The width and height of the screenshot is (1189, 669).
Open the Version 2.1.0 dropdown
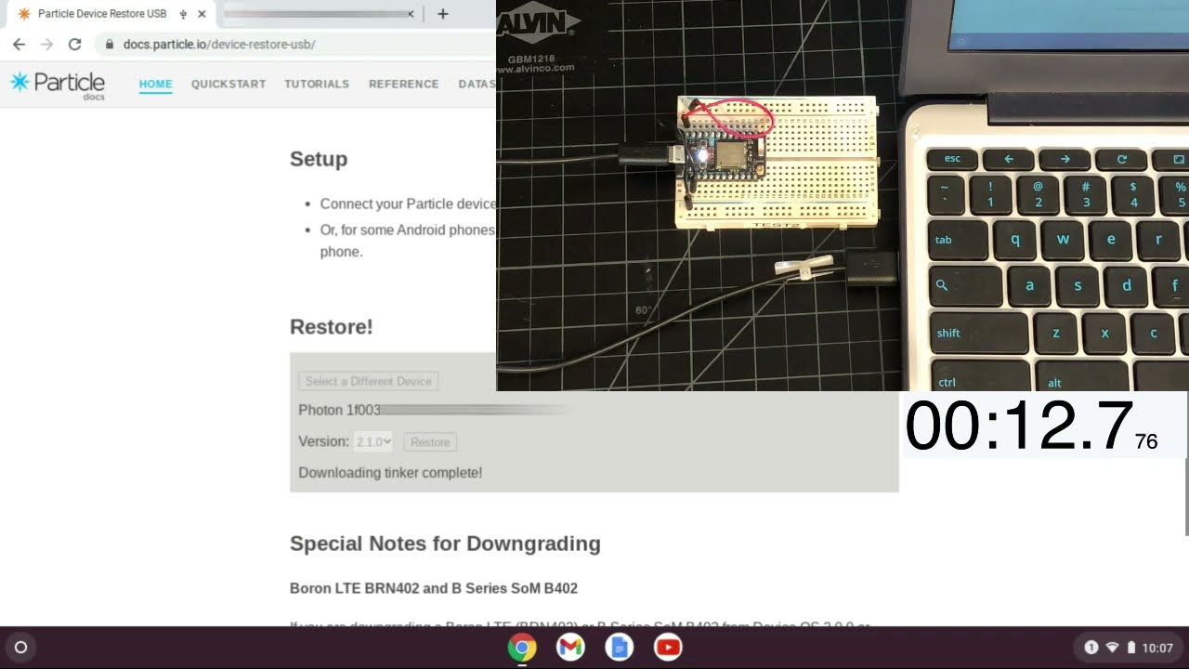(x=373, y=441)
